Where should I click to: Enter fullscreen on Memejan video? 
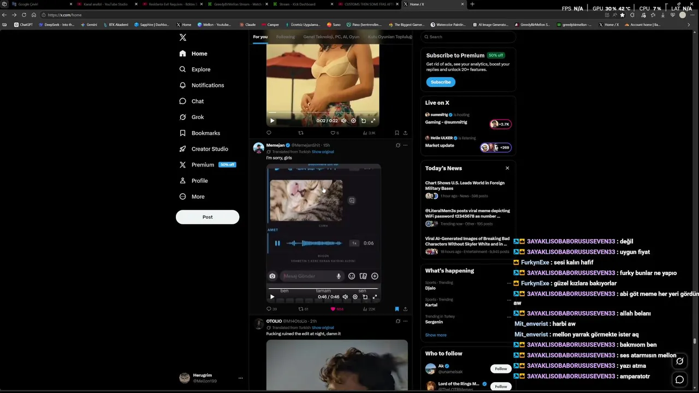pos(375,297)
